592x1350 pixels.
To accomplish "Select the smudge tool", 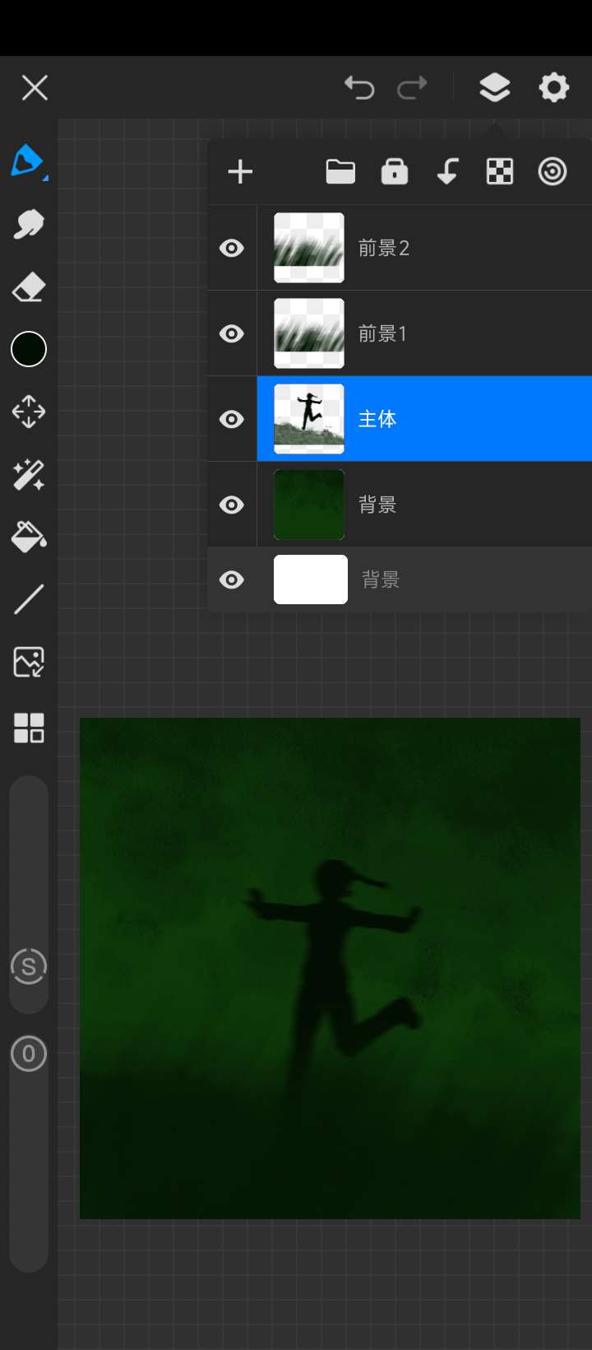I will pyautogui.click(x=28, y=224).
